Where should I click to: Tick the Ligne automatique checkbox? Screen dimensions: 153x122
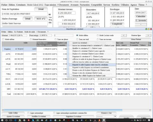28,113
